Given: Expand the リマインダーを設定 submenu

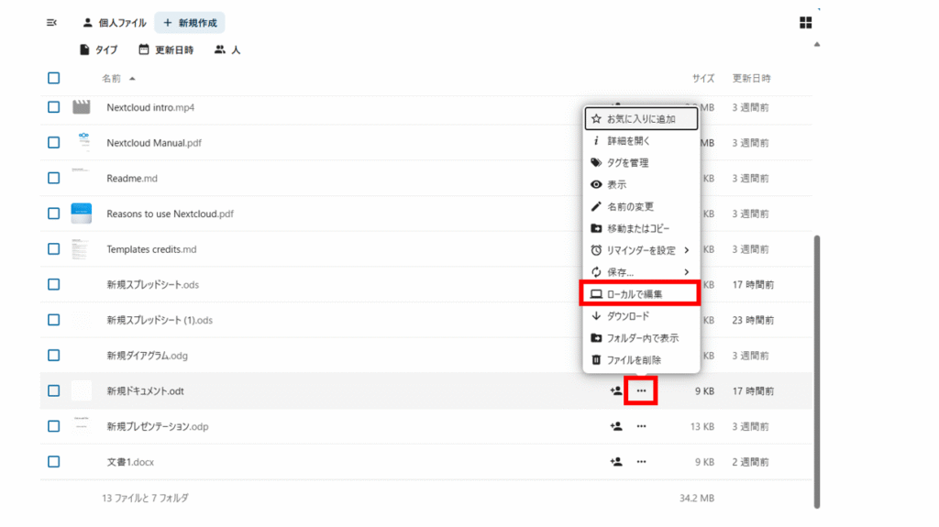Looking at the screenshot, I should [641, 250].
